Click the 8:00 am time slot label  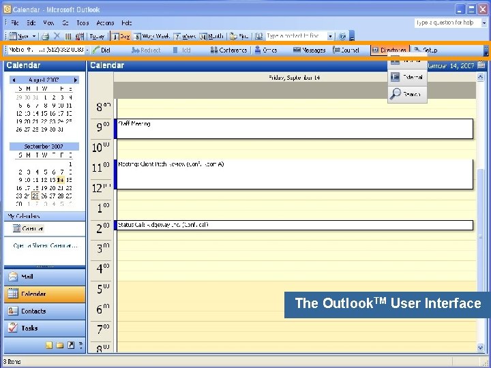(x=103, y=108)
